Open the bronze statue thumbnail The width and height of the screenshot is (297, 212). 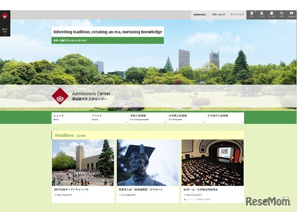[148, 163]
